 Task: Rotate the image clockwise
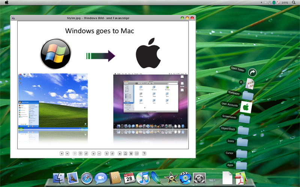106,153
